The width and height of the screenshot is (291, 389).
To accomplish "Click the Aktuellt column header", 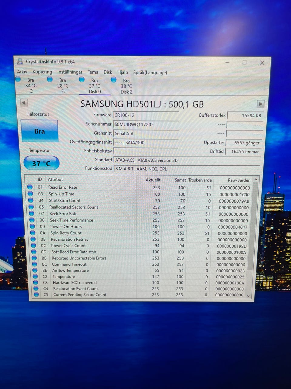I will tap(153, 180).
